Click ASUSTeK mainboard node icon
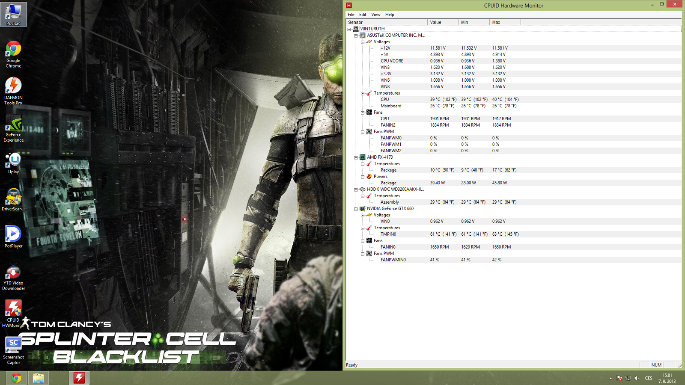Image resolution: width=685 pixels, height=385 pixels. click(x=363, y=35)
